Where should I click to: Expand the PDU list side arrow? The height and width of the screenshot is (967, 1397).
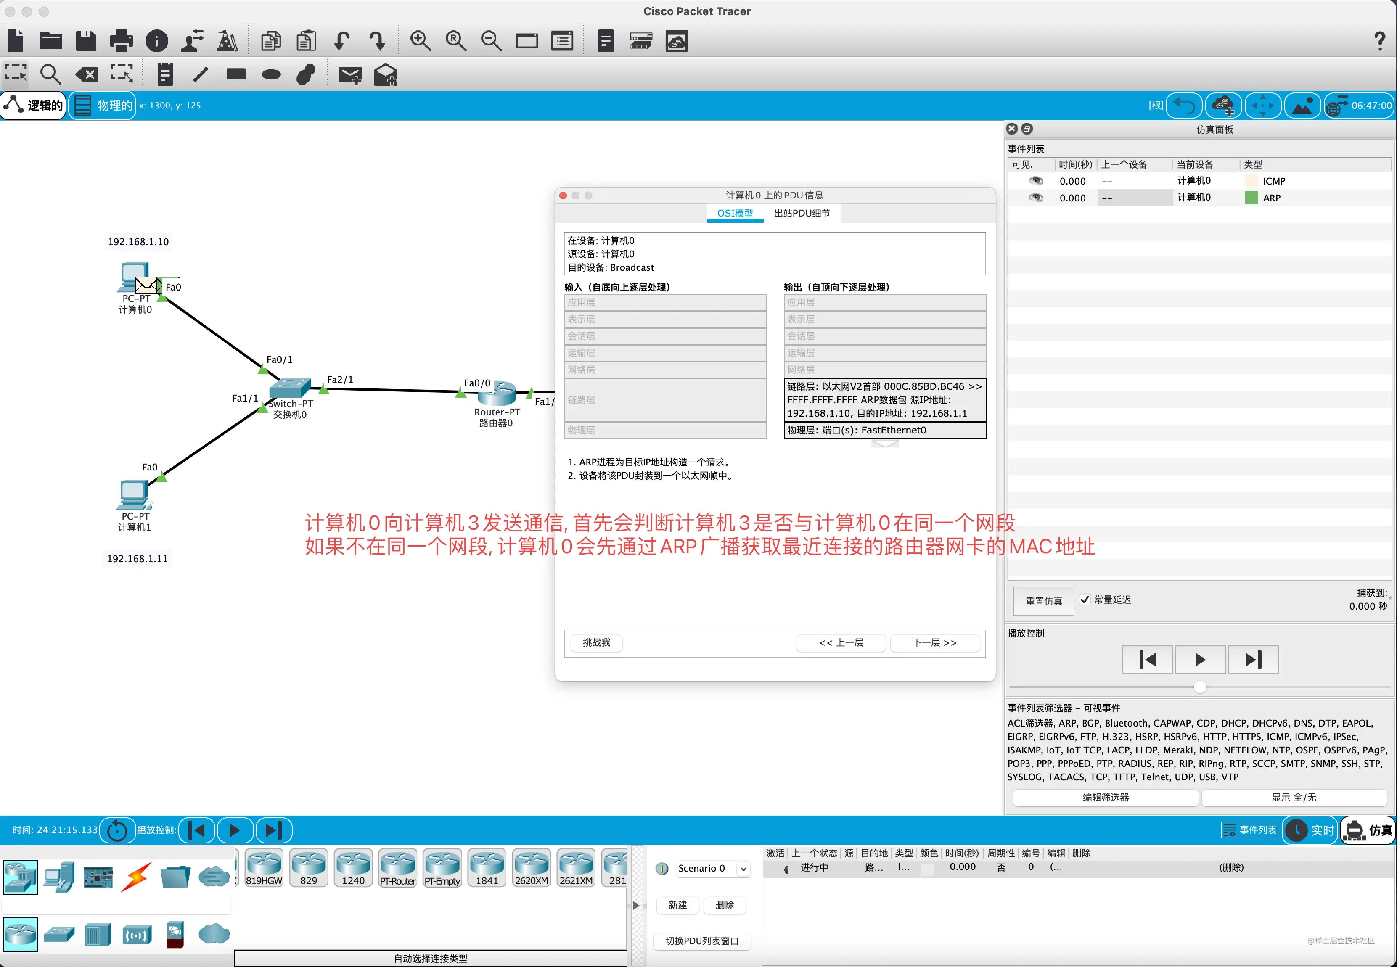(636, 906)
